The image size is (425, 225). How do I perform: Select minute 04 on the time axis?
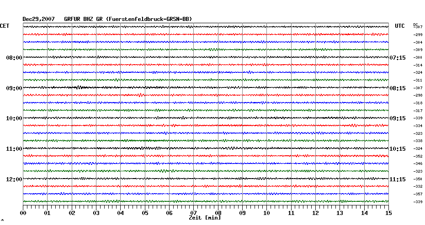121,213
